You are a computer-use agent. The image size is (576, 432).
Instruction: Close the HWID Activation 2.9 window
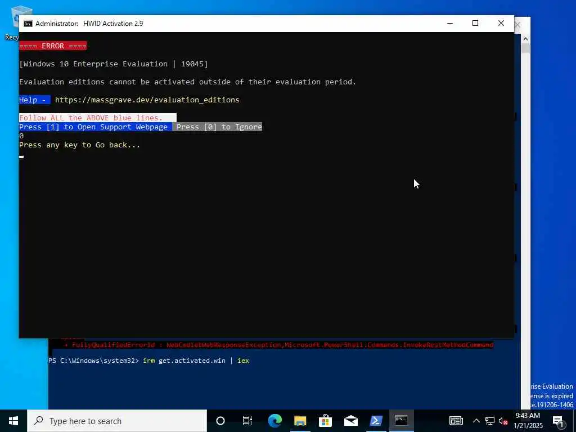pyautogui.click(x=501, y=23)
